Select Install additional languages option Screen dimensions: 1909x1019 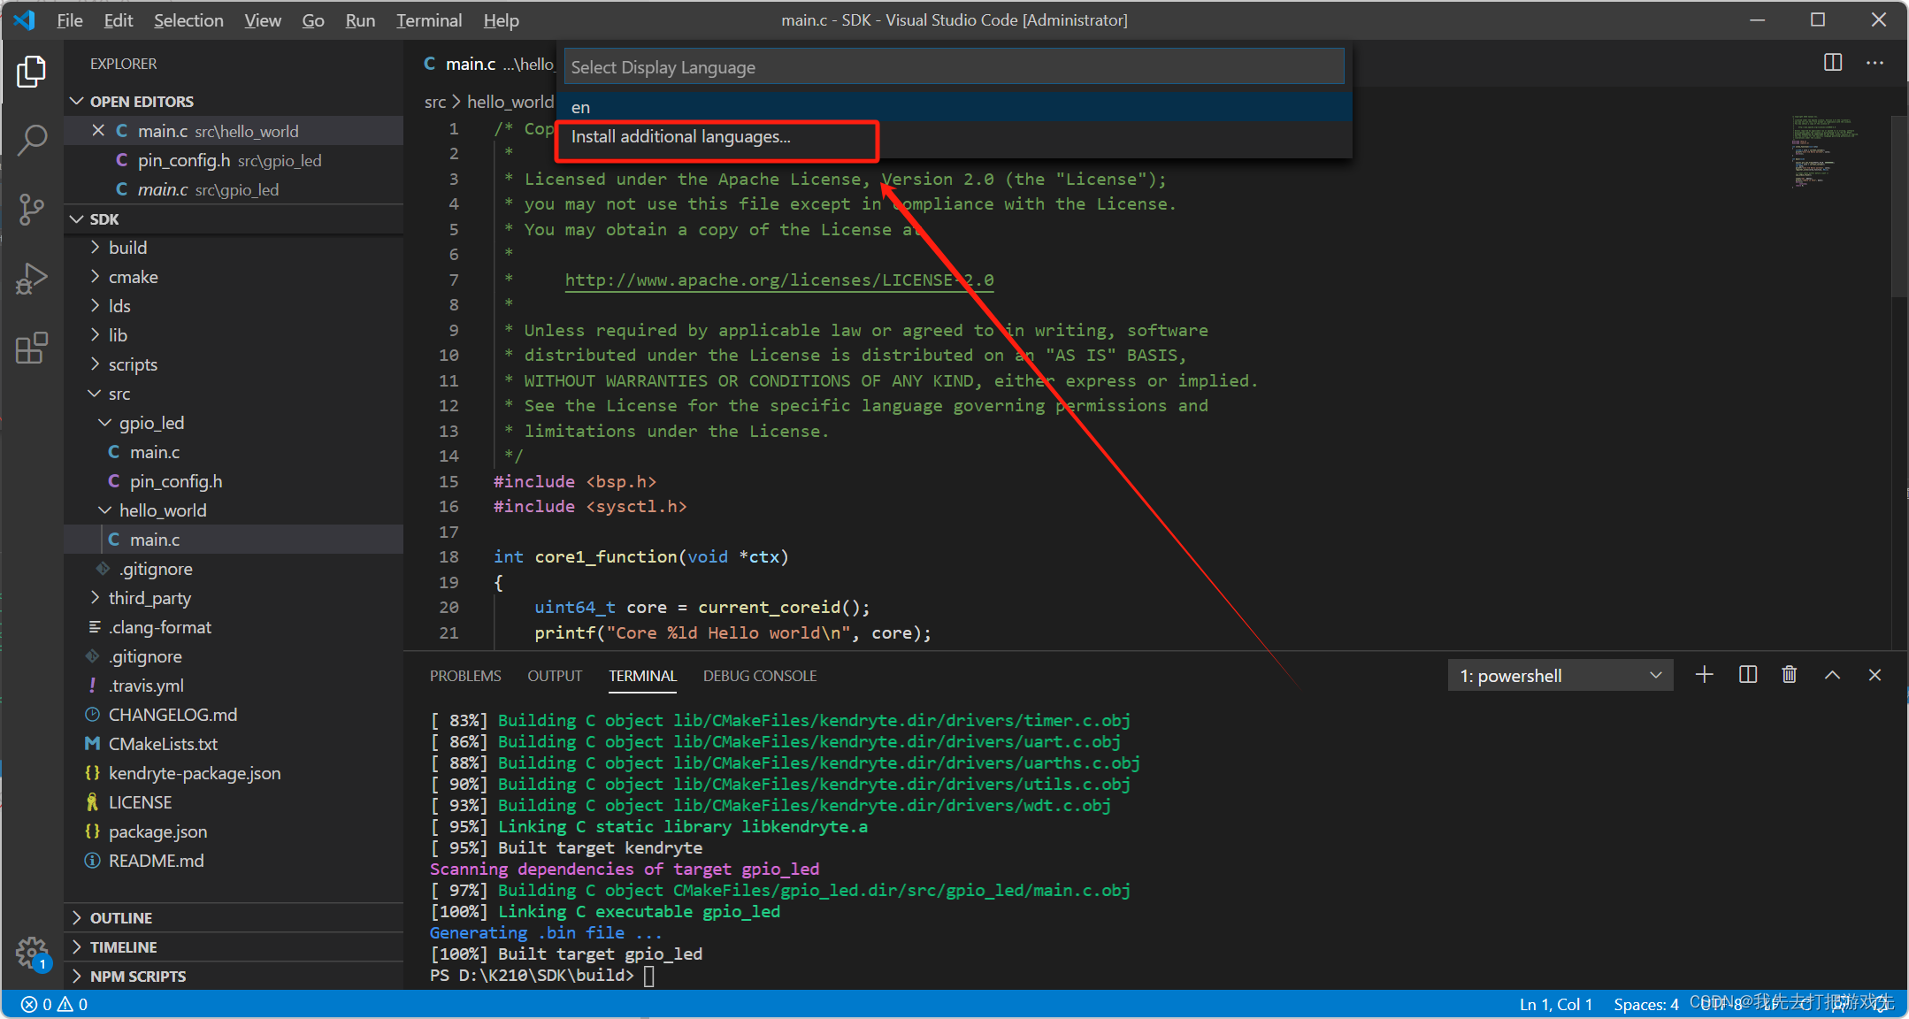tap(681, 137)
